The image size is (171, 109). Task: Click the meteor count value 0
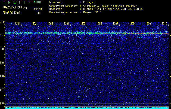point(39,13)
